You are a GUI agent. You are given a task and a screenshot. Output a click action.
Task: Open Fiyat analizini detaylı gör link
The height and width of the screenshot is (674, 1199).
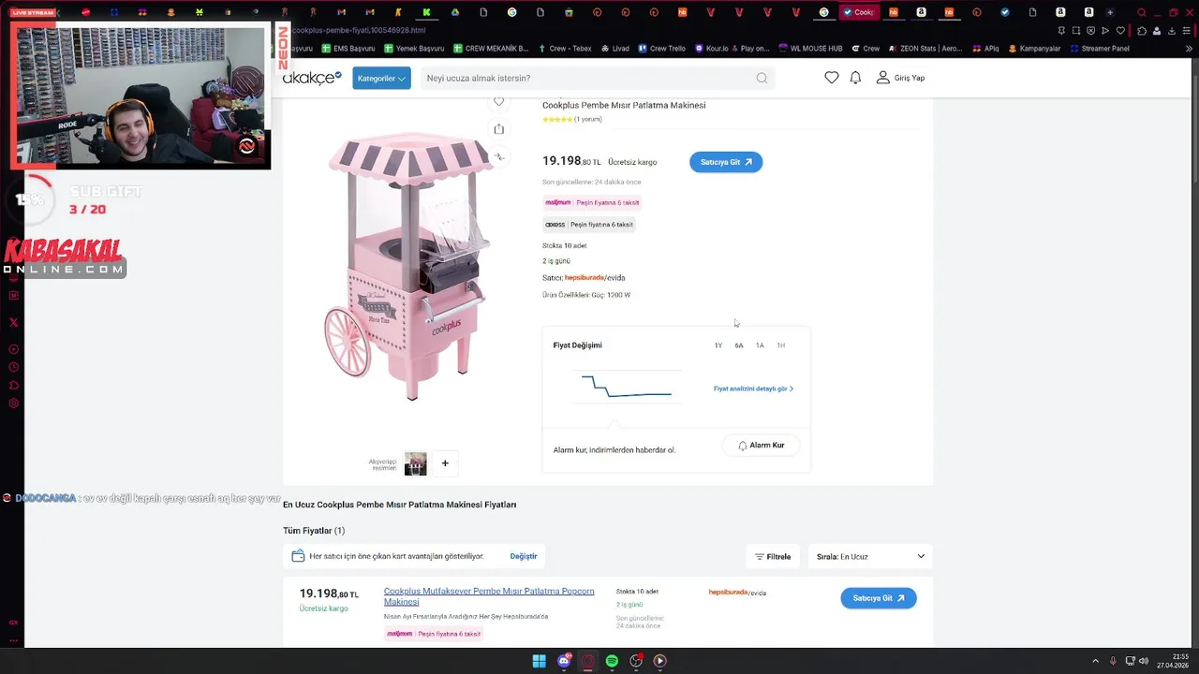click(x=753, y=388)
